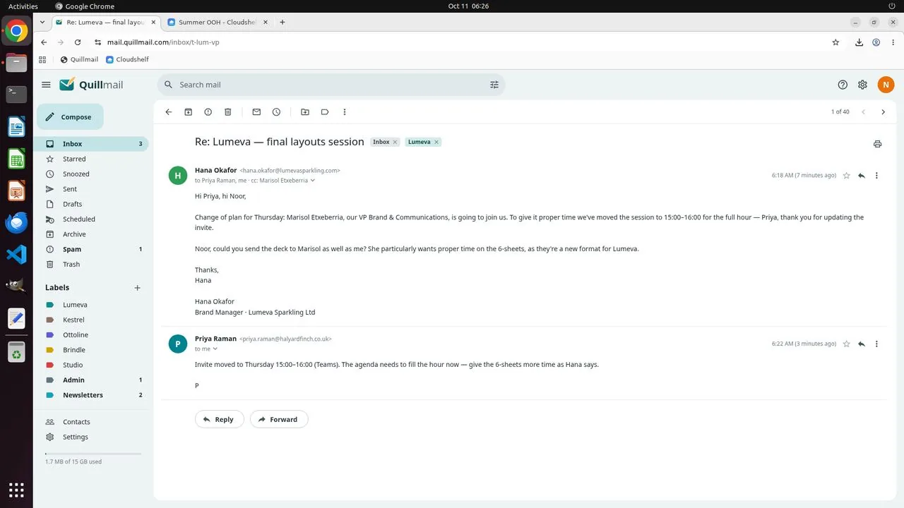904x508 pixels.
Task: Open the Snoozed folder
Action: 92,174
